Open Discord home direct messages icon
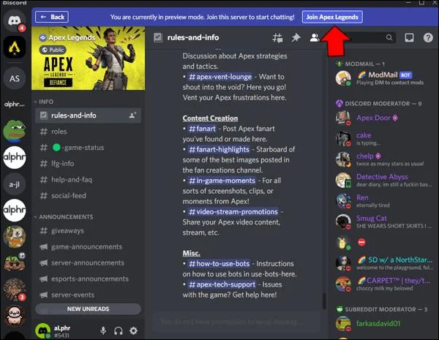Viewport: 439px width, 340px height. coord(15,20)
